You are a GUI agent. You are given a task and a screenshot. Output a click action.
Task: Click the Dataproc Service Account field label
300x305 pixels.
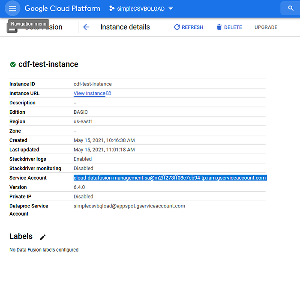pyautogui.click(x=29, y=210)
